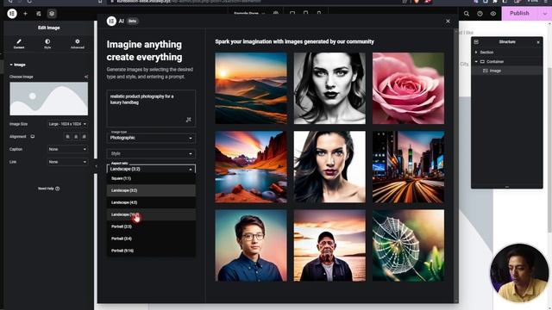Click the enhance prompt wand icon
This screenshot has height=310, width=552.
point(189,120)
